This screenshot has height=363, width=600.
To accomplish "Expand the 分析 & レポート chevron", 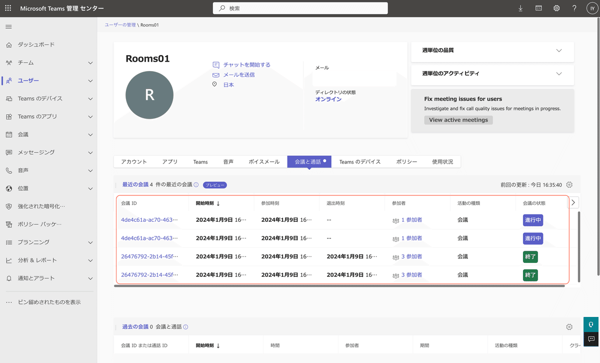I will [90, 260].
